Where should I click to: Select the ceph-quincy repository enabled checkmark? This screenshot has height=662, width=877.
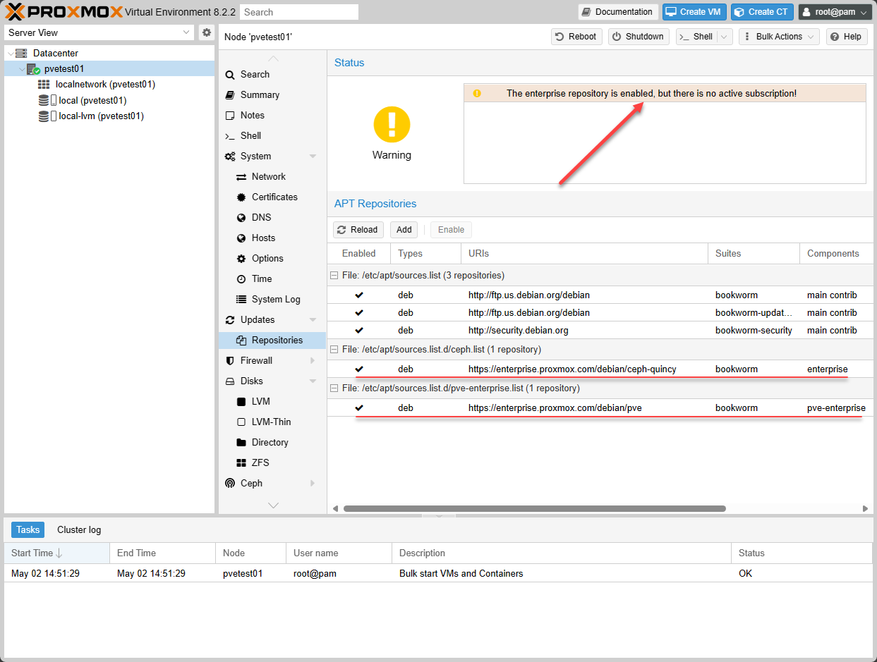click(359, 369)
